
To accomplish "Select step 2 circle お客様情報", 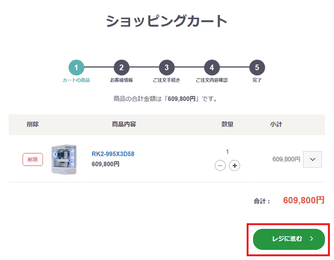I will 121,68.
